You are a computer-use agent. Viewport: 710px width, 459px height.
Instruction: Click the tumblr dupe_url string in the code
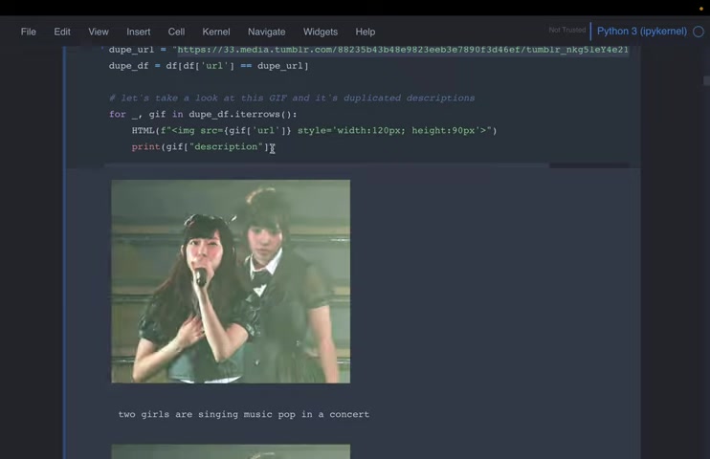401,50
